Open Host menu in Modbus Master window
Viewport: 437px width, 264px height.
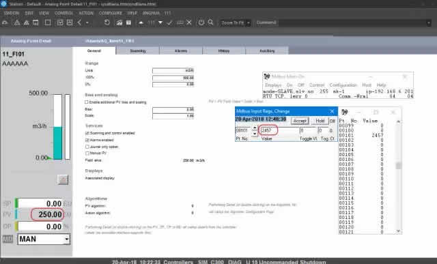click(367, 85)
